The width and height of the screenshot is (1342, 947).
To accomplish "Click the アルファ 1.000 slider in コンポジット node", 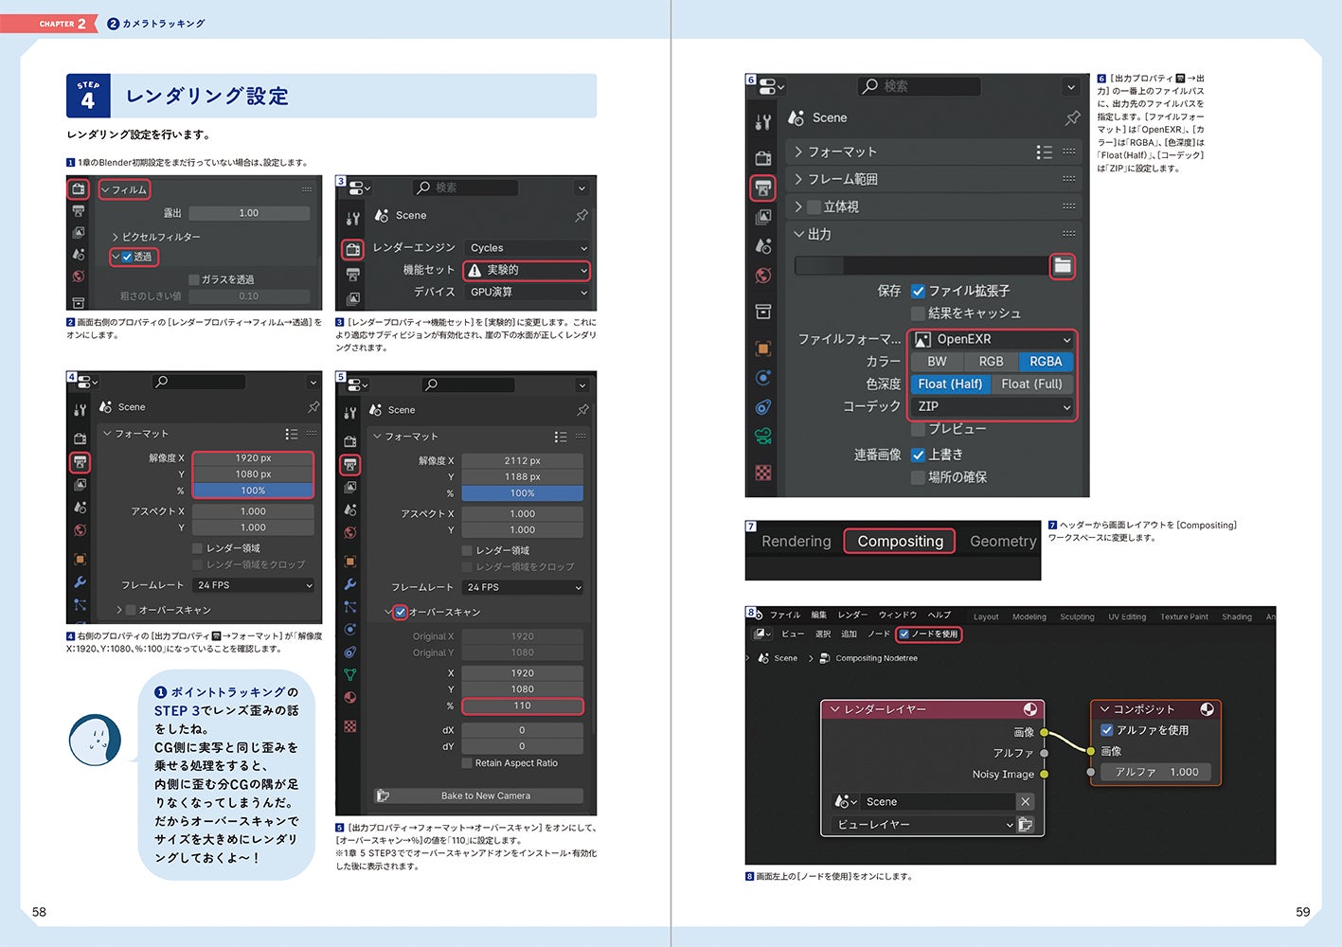I will pyautogui.click(x=1155, y=772).
